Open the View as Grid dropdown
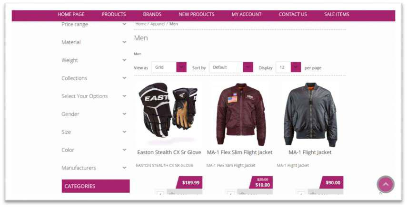Image resolution: width=407 pixels, height=207 pixels. 169,67
